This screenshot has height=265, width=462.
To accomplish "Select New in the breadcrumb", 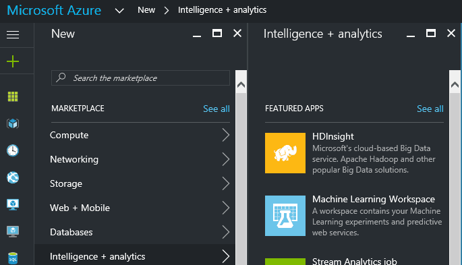I will [x=146, y=10].
